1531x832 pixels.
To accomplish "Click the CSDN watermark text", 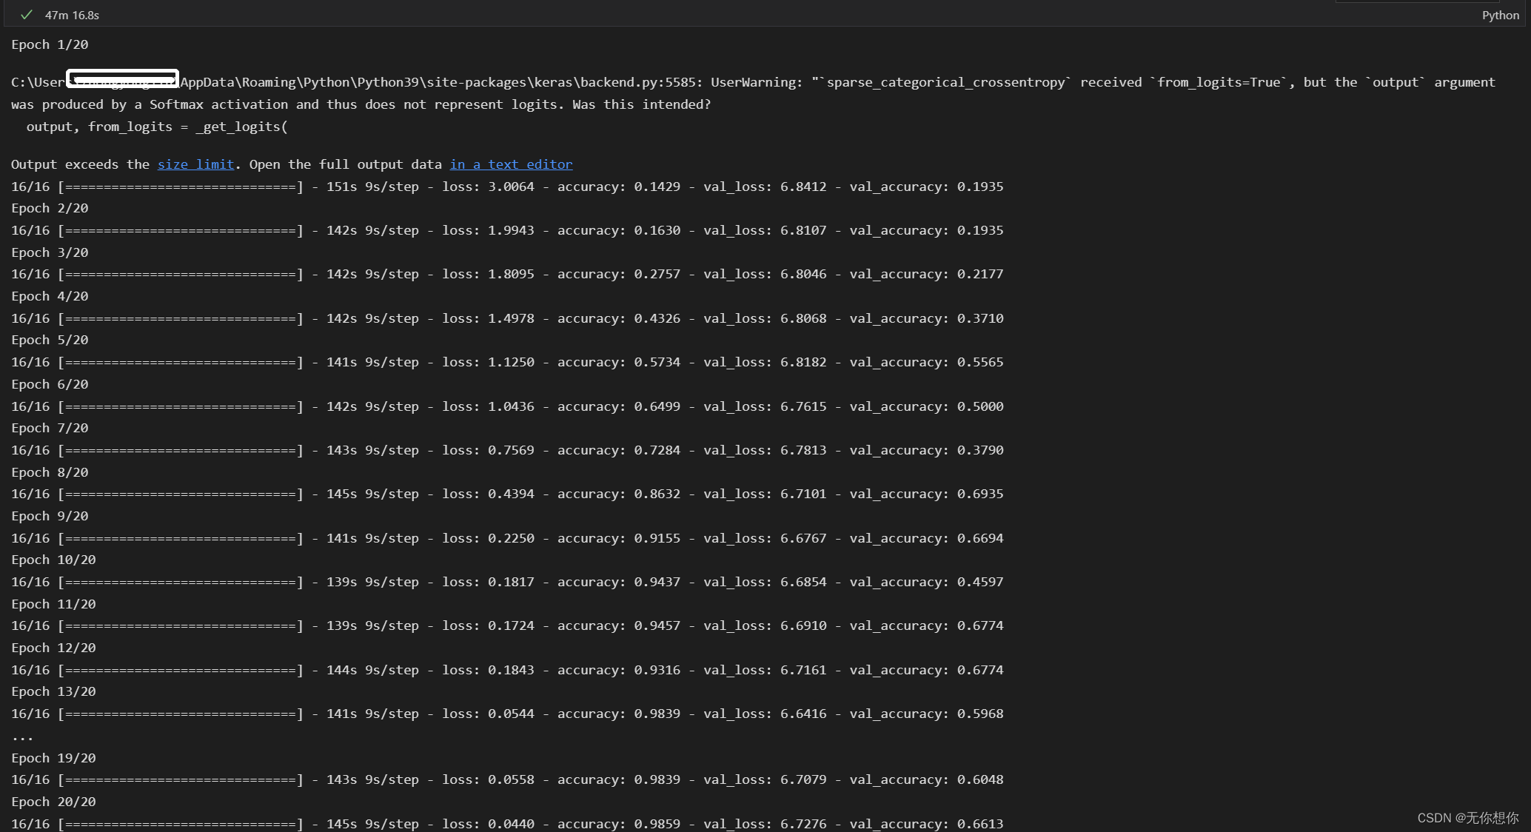I will tap(1467, 818).
